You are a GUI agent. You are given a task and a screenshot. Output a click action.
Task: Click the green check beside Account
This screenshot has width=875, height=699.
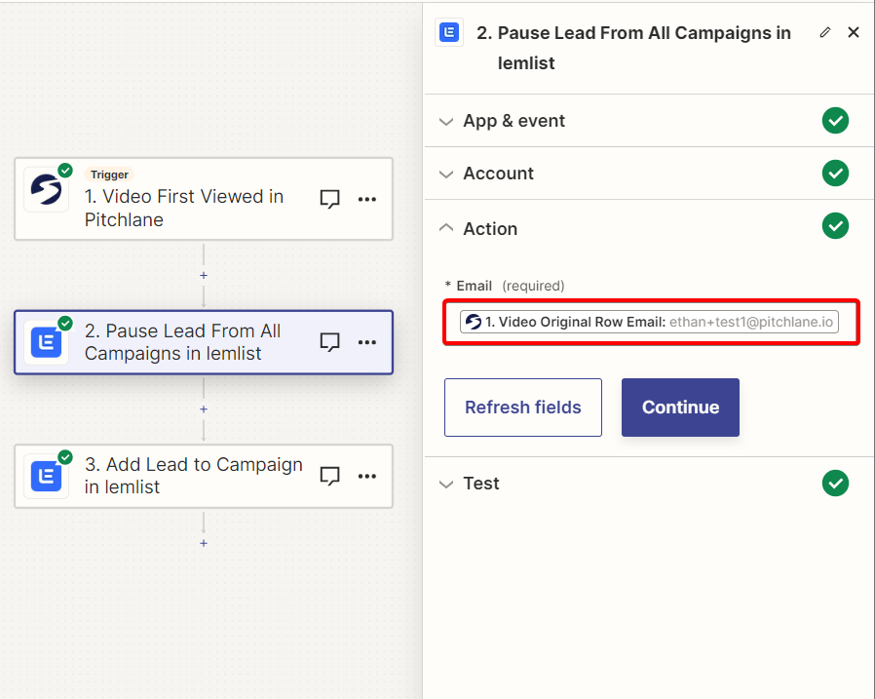pyautogui.click(x=835, y=174)
